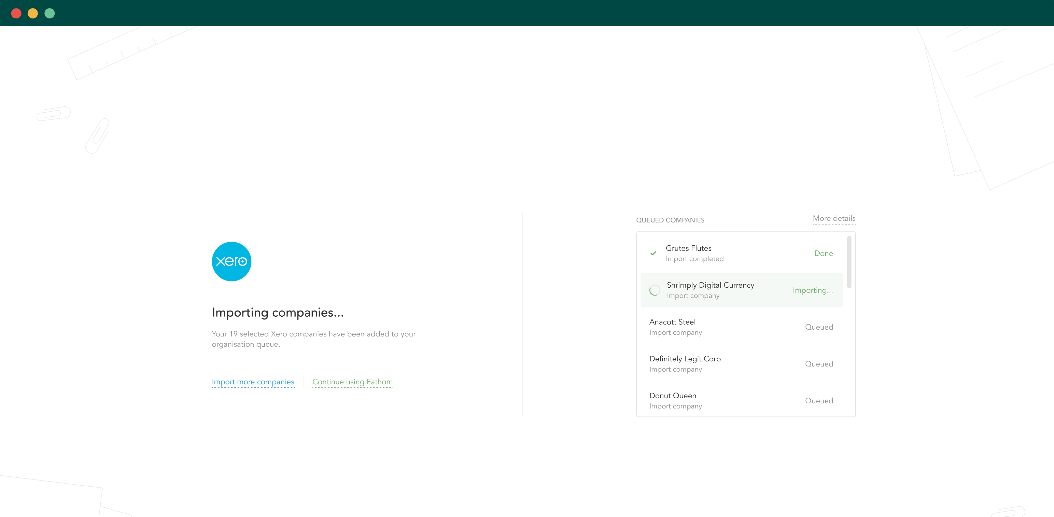Click the green checkmark beside Grutes Flutes

[x=653, y=253]
